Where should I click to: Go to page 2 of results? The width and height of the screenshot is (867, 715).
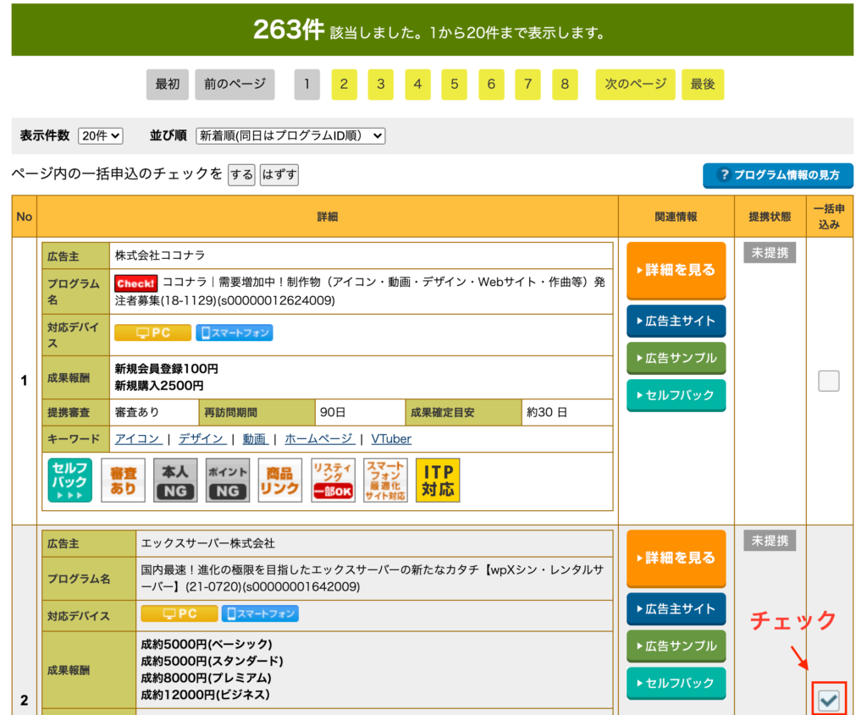pos(344,85)
